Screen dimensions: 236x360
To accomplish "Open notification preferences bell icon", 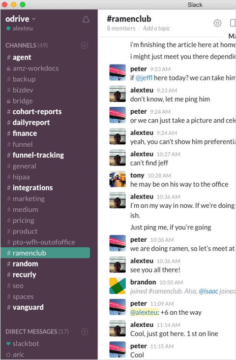I will pyautogui.click(x=86, y=20).
